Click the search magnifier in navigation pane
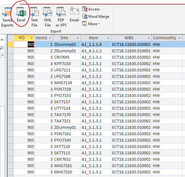Viewport: 185px width, 177px height. 2,48
